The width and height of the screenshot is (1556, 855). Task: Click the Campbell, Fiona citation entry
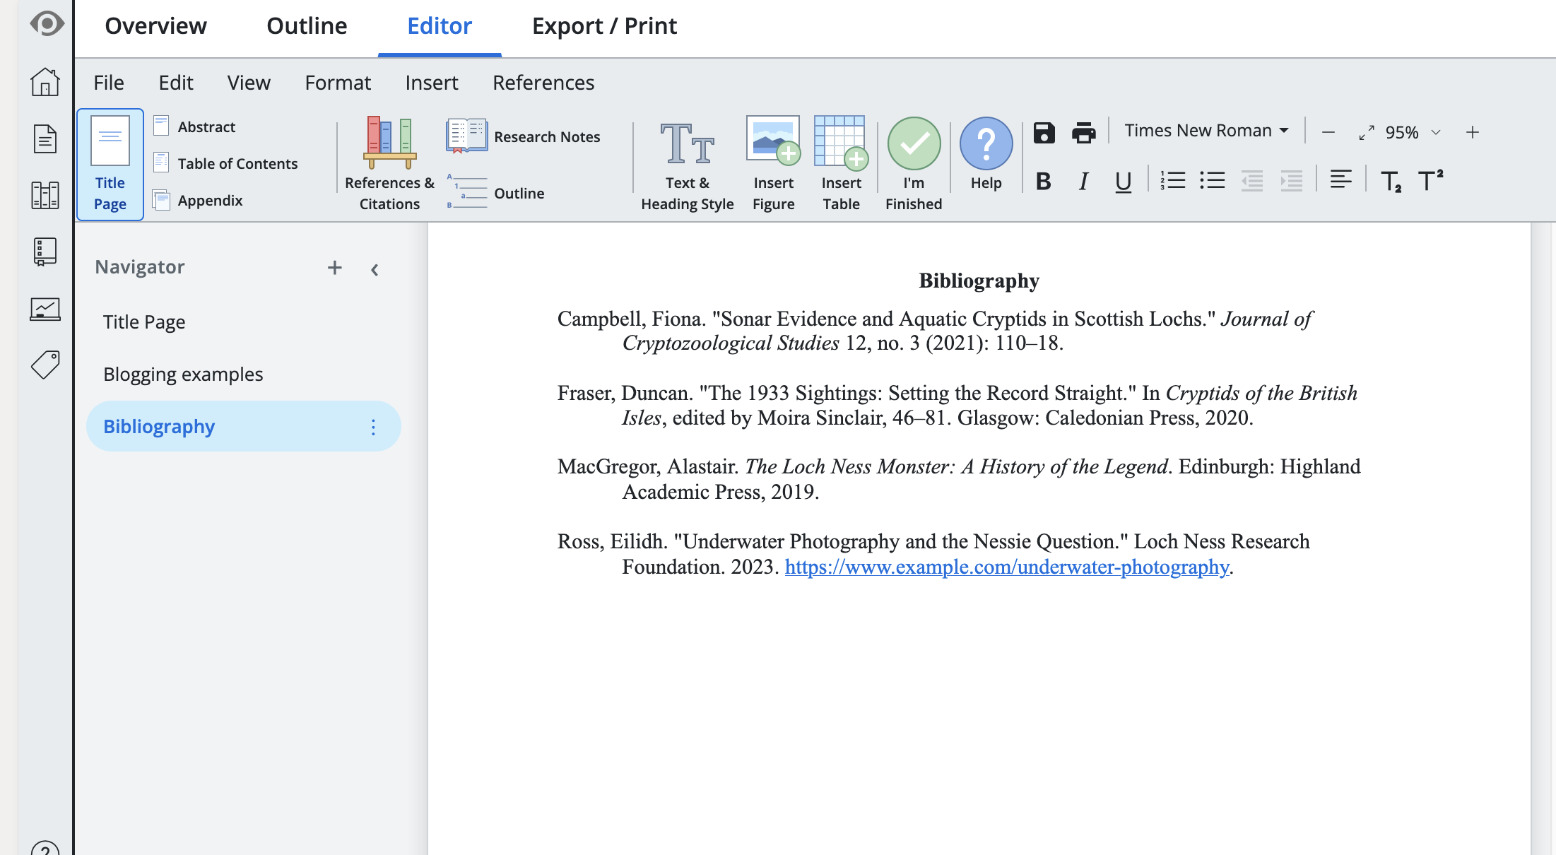click(x=934, y=331)
